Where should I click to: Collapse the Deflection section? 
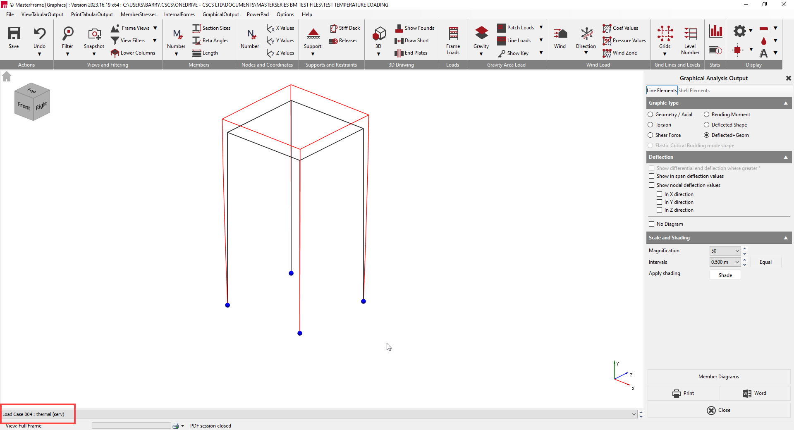[786, 157]
